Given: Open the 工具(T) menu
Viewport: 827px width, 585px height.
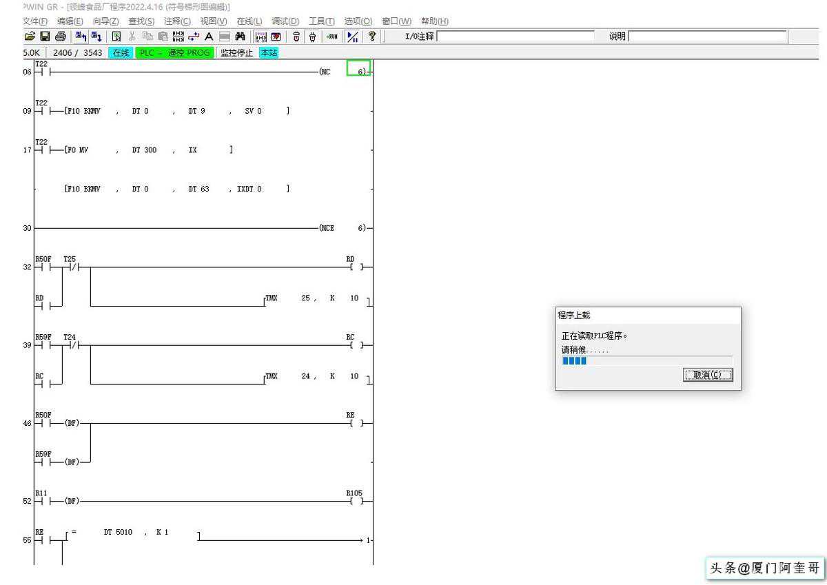Looking at the screenshot, I should point(321,21).
